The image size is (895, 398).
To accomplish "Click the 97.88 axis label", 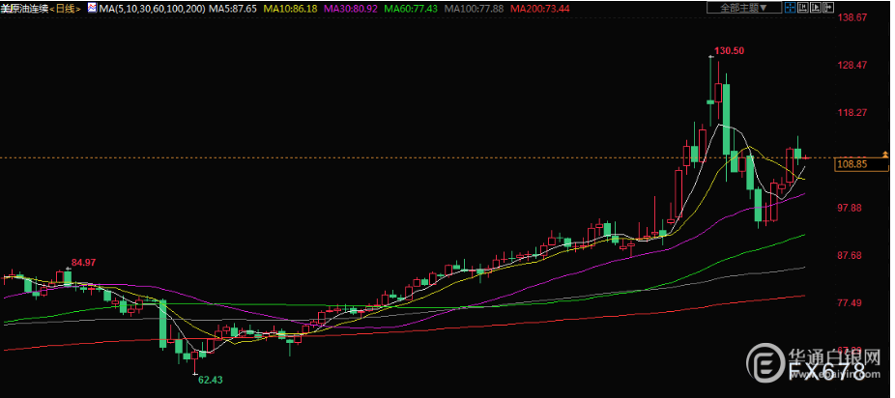I will [x=850, y=208].
